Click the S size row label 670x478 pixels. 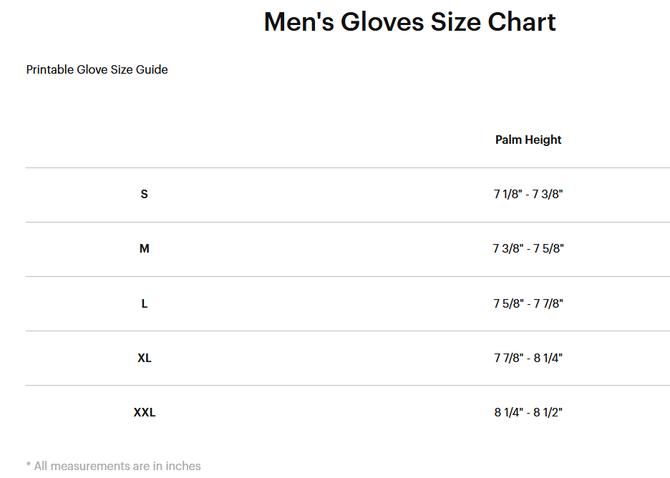[x=145, y=194]
